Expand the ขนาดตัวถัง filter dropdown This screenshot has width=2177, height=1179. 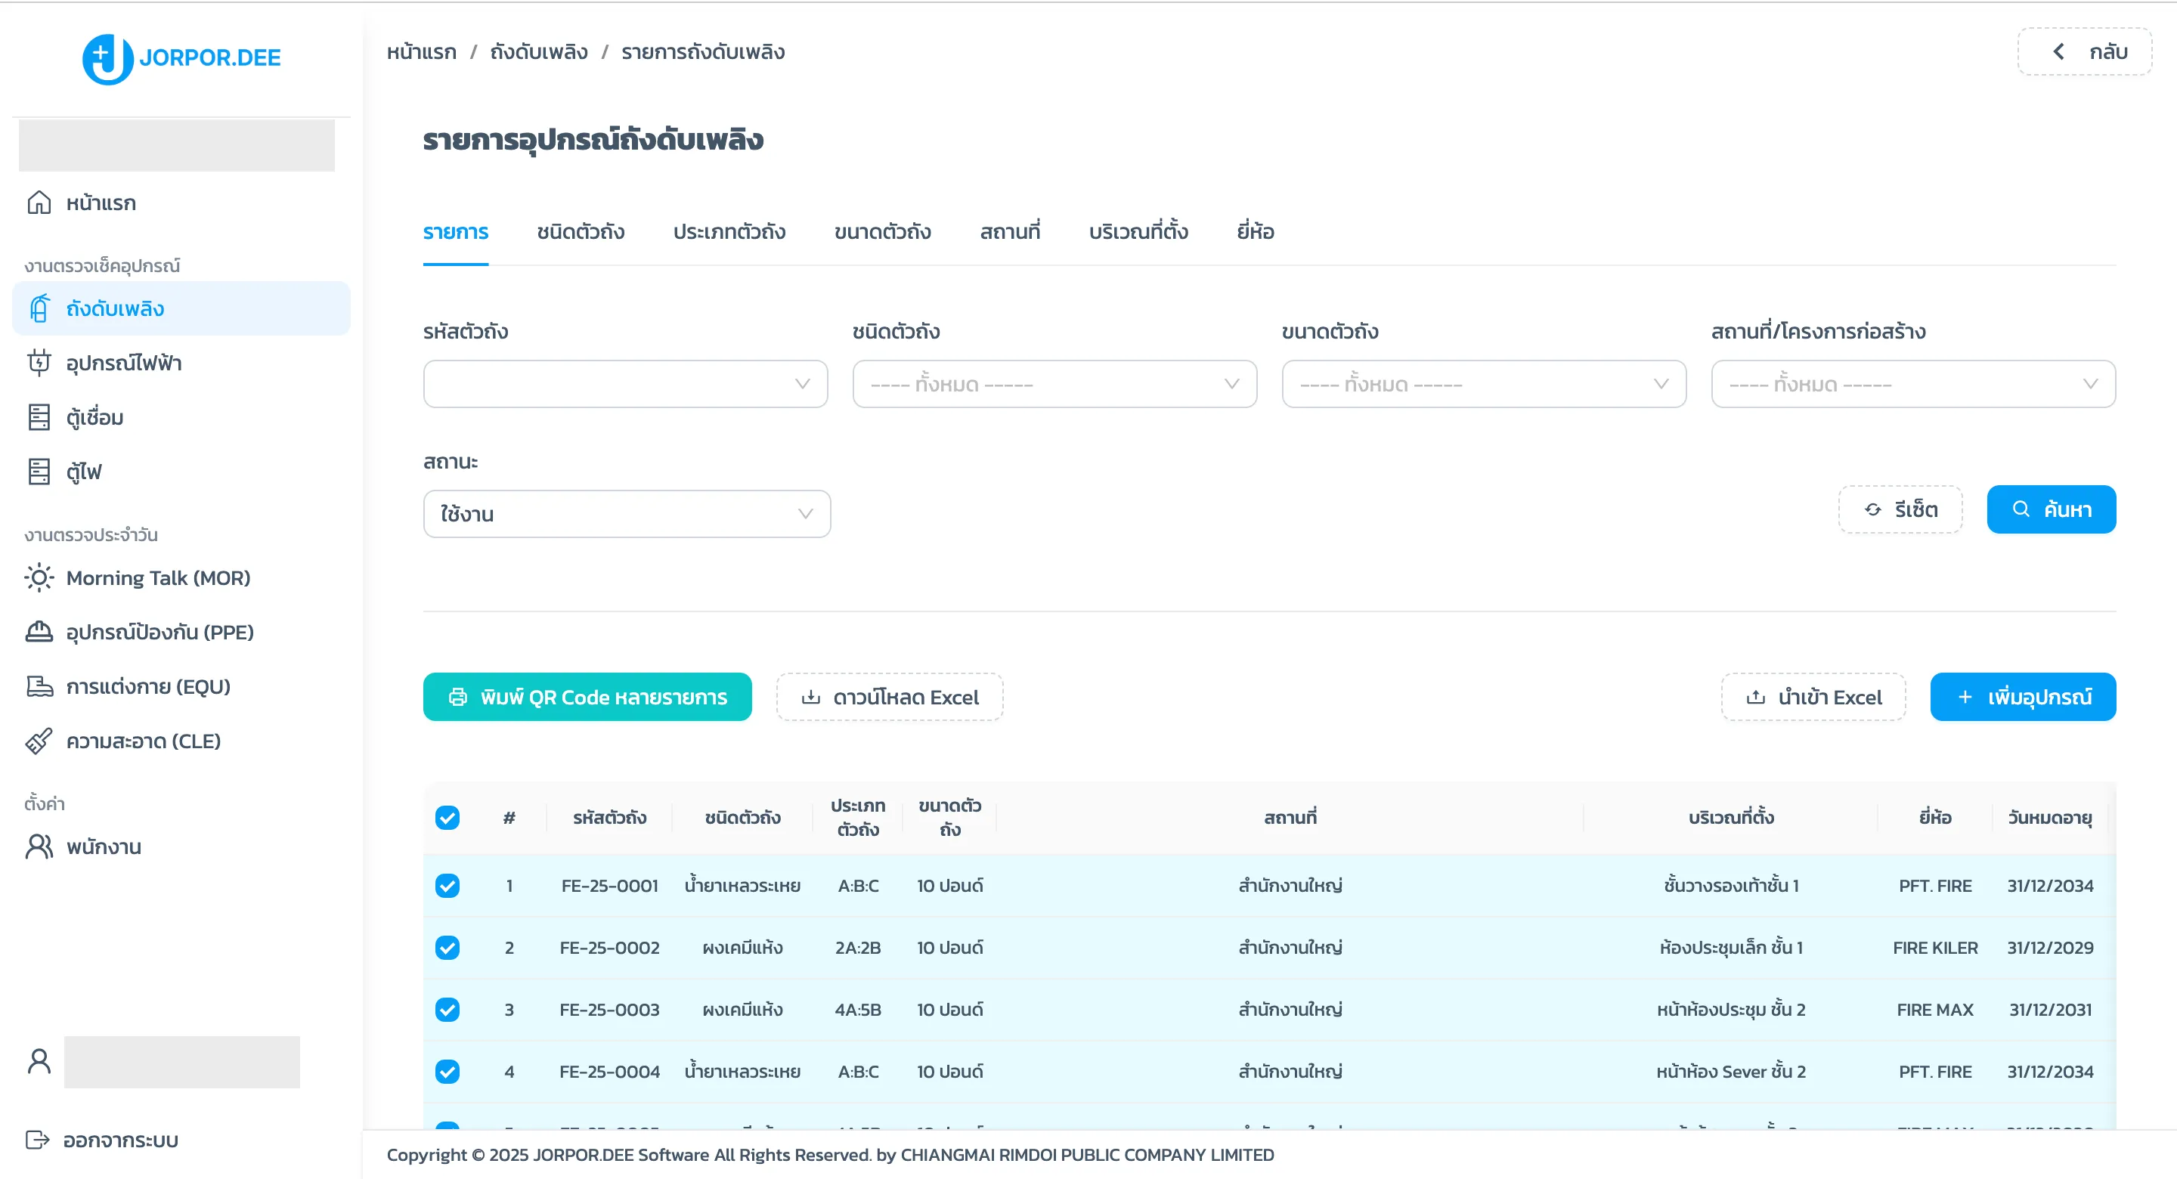(1483, 384)
